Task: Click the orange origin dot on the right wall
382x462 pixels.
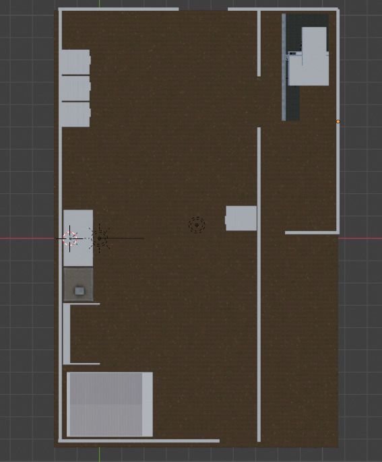Action: tap(338, 121)
